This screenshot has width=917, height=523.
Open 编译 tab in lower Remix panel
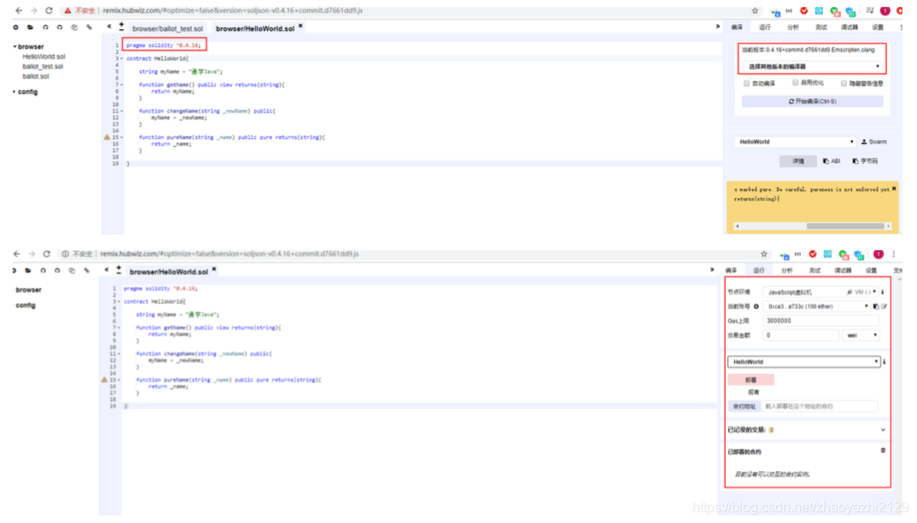point(731,270)
